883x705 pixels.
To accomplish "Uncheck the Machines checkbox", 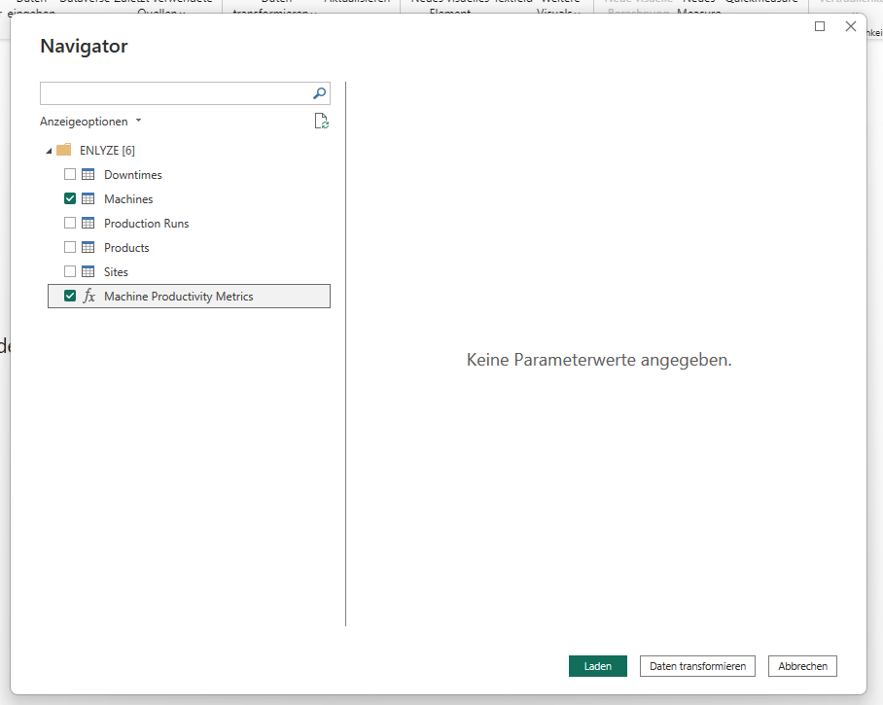I will 70,199.
